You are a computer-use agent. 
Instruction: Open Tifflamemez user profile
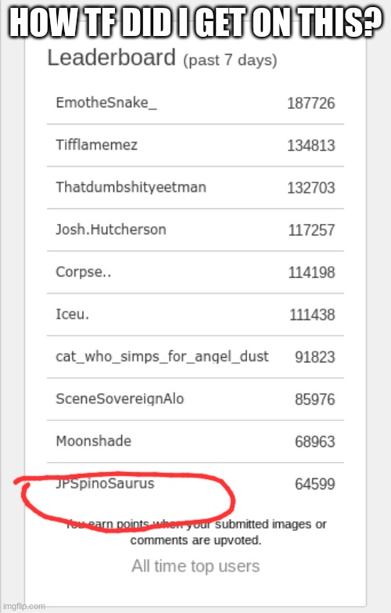point(96,145)
